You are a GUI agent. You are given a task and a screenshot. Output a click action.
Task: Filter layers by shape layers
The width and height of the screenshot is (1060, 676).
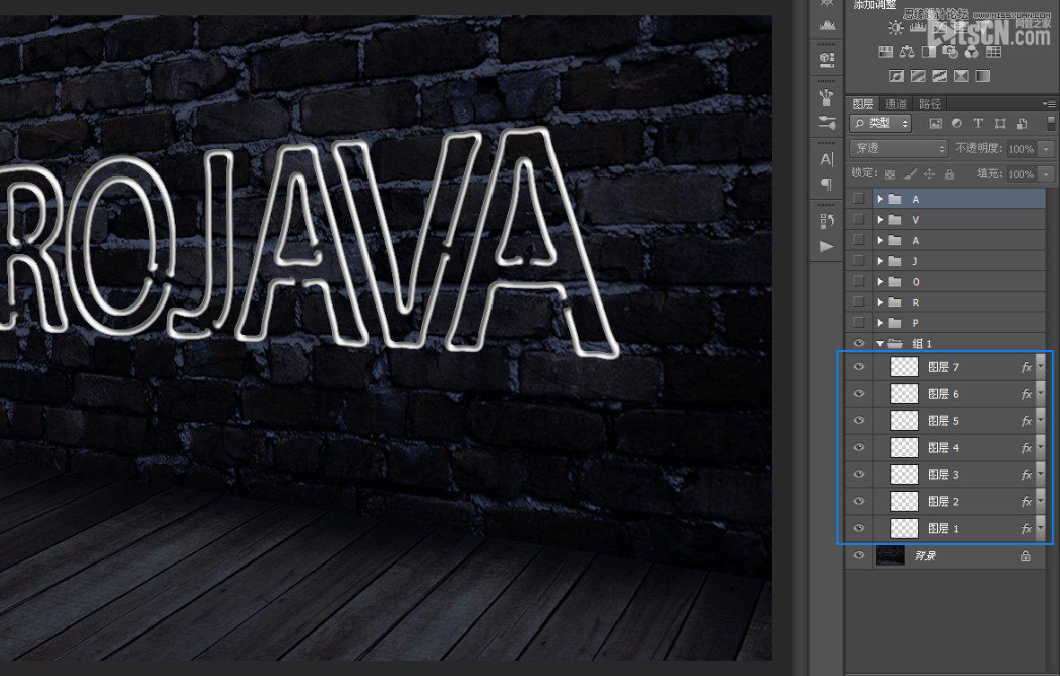[1000, 123]
